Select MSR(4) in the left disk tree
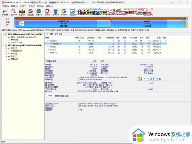Viewport: 192px width, 144px height. coord(14,59)
